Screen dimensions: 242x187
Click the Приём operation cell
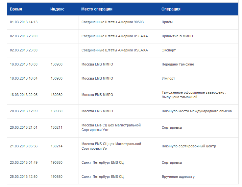(167, 22)
